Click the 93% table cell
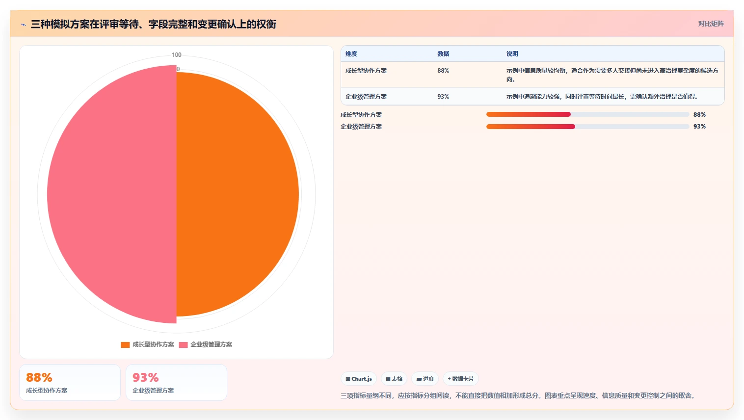 (443, 97)
